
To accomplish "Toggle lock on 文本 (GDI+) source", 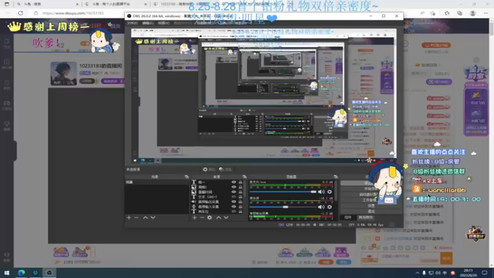I will tap(240, 196).
